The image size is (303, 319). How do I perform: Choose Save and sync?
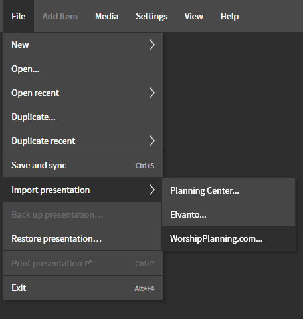(x=83, y=165)
